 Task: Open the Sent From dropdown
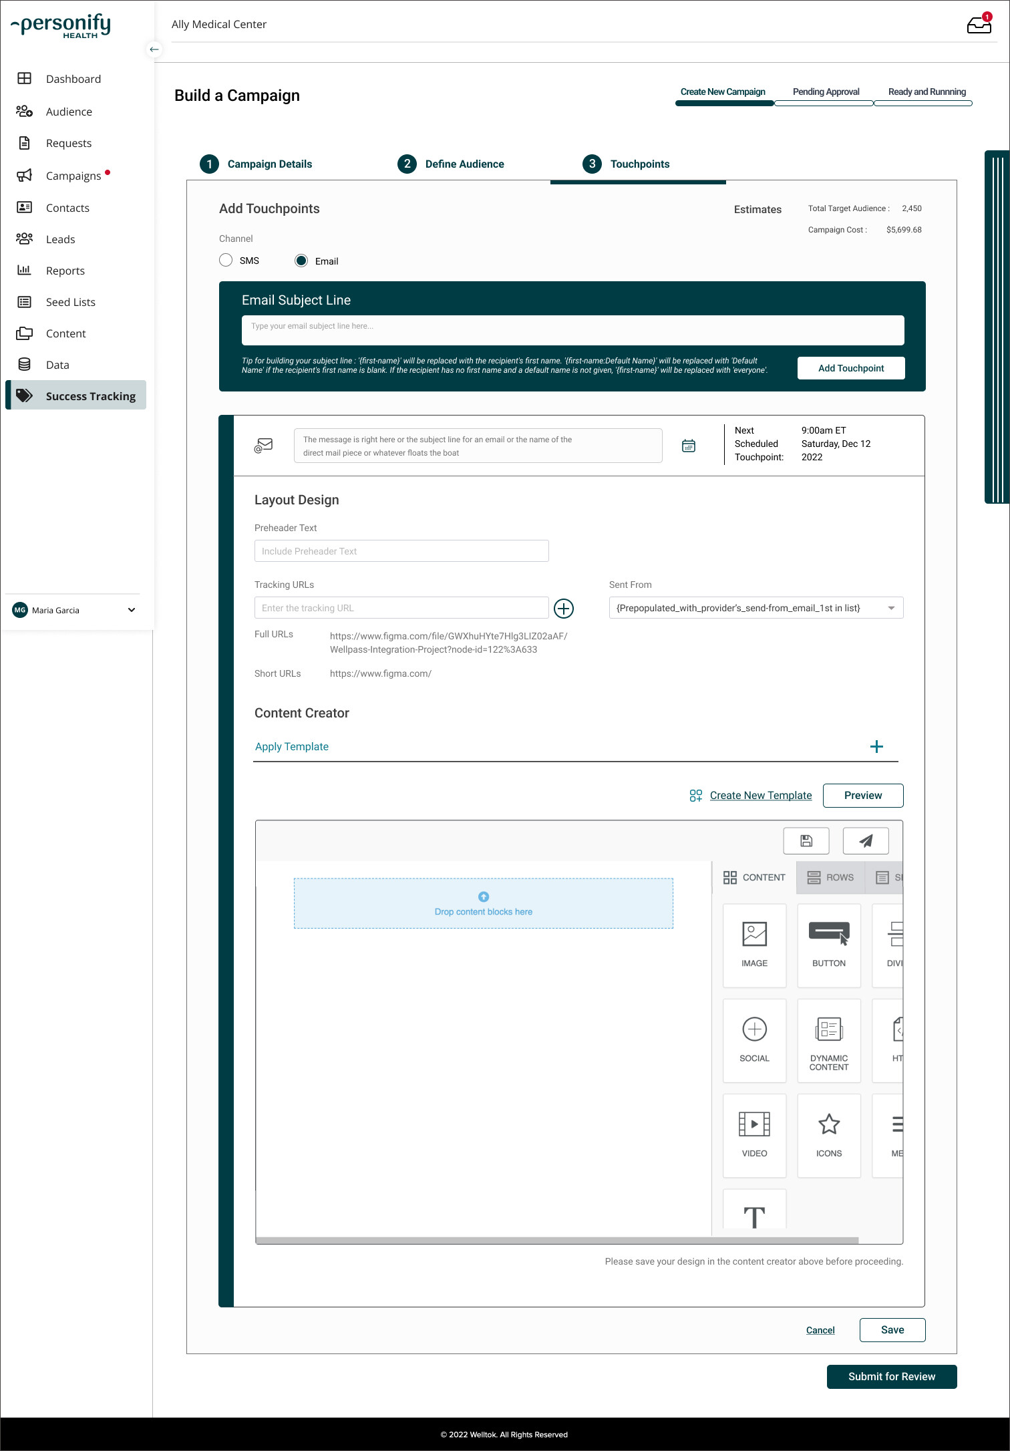point(756,608)
